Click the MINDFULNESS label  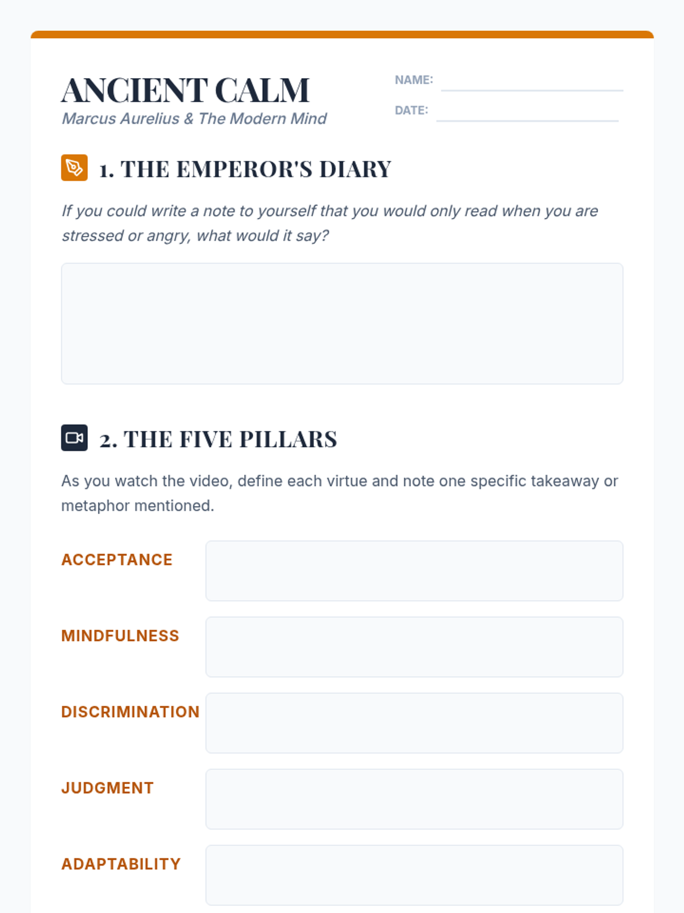point(120,636)
